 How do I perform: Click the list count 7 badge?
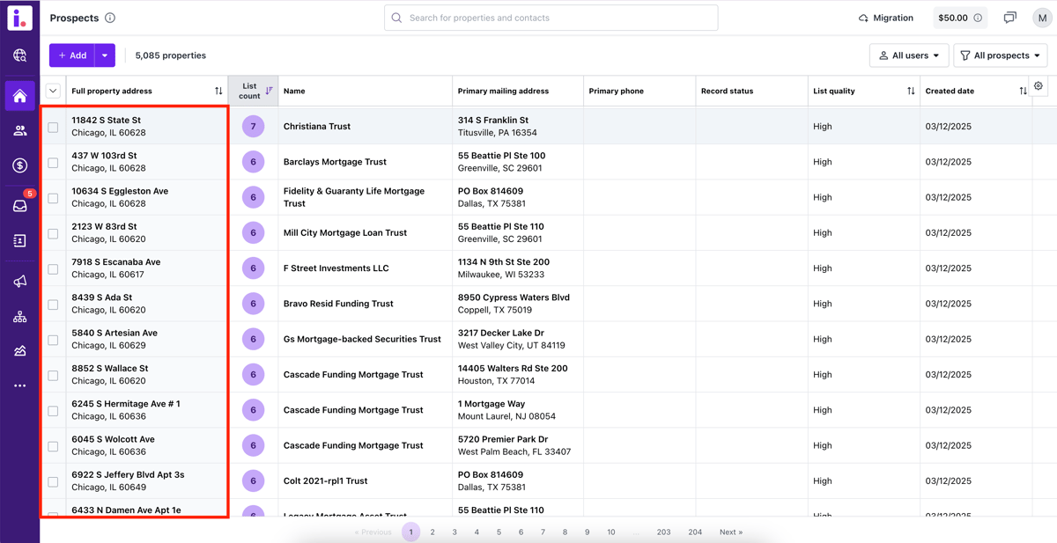(x=253, y=126)
